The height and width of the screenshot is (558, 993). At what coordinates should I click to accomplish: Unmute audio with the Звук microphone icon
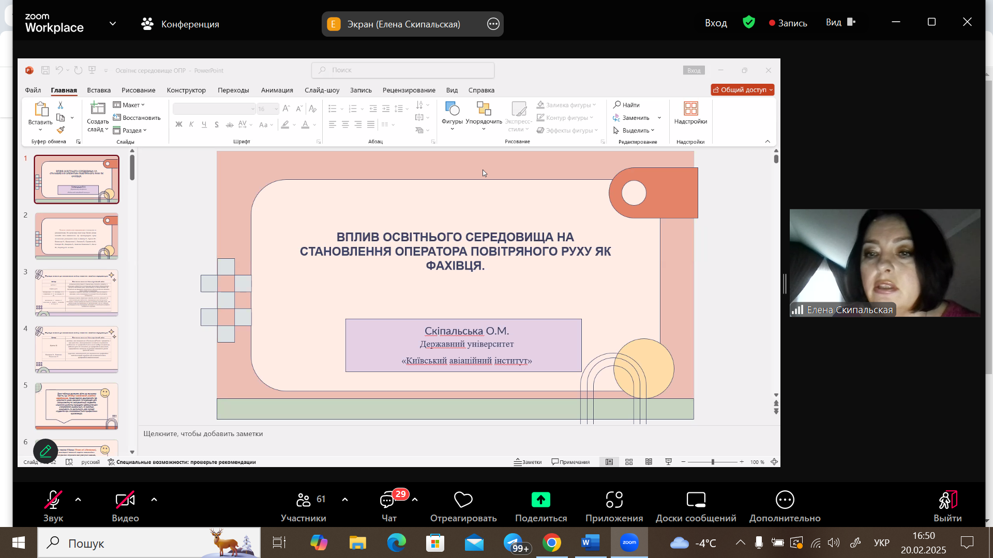pos(53,500)
